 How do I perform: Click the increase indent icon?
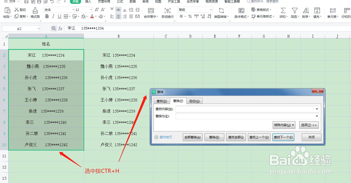137,10
